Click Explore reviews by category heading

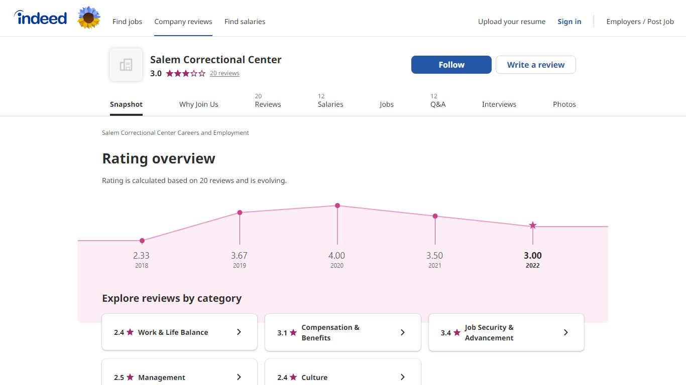172,298
